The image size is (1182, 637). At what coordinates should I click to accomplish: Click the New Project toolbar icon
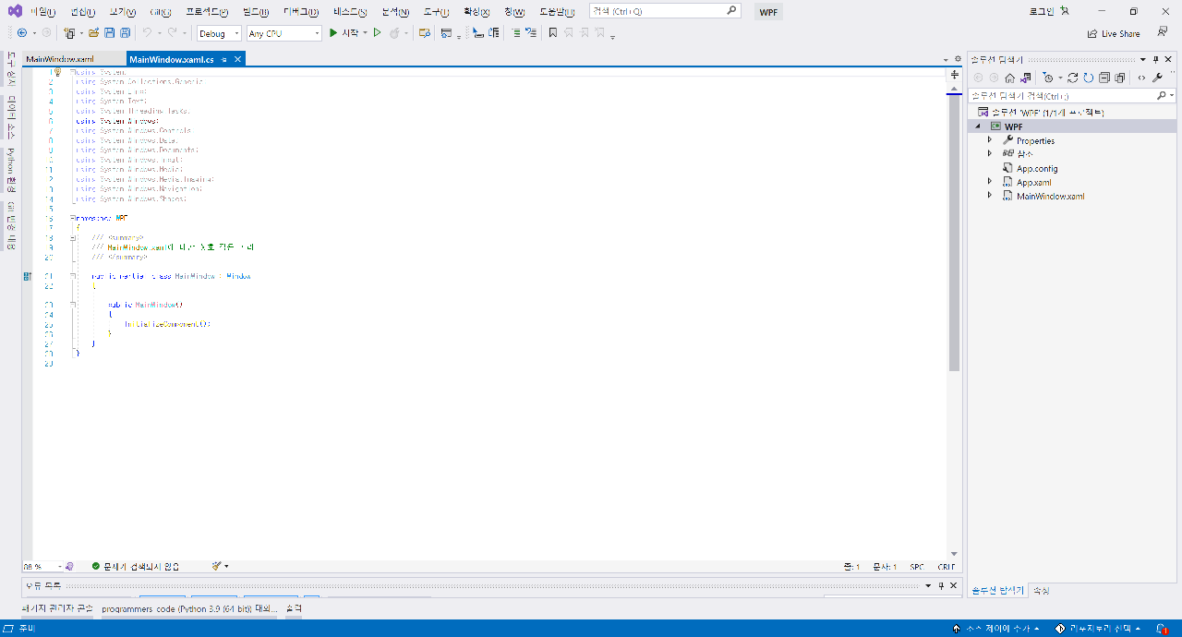point(68,30)
